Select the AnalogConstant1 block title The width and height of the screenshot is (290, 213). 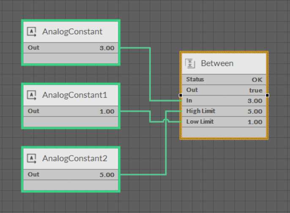(74, 95)
